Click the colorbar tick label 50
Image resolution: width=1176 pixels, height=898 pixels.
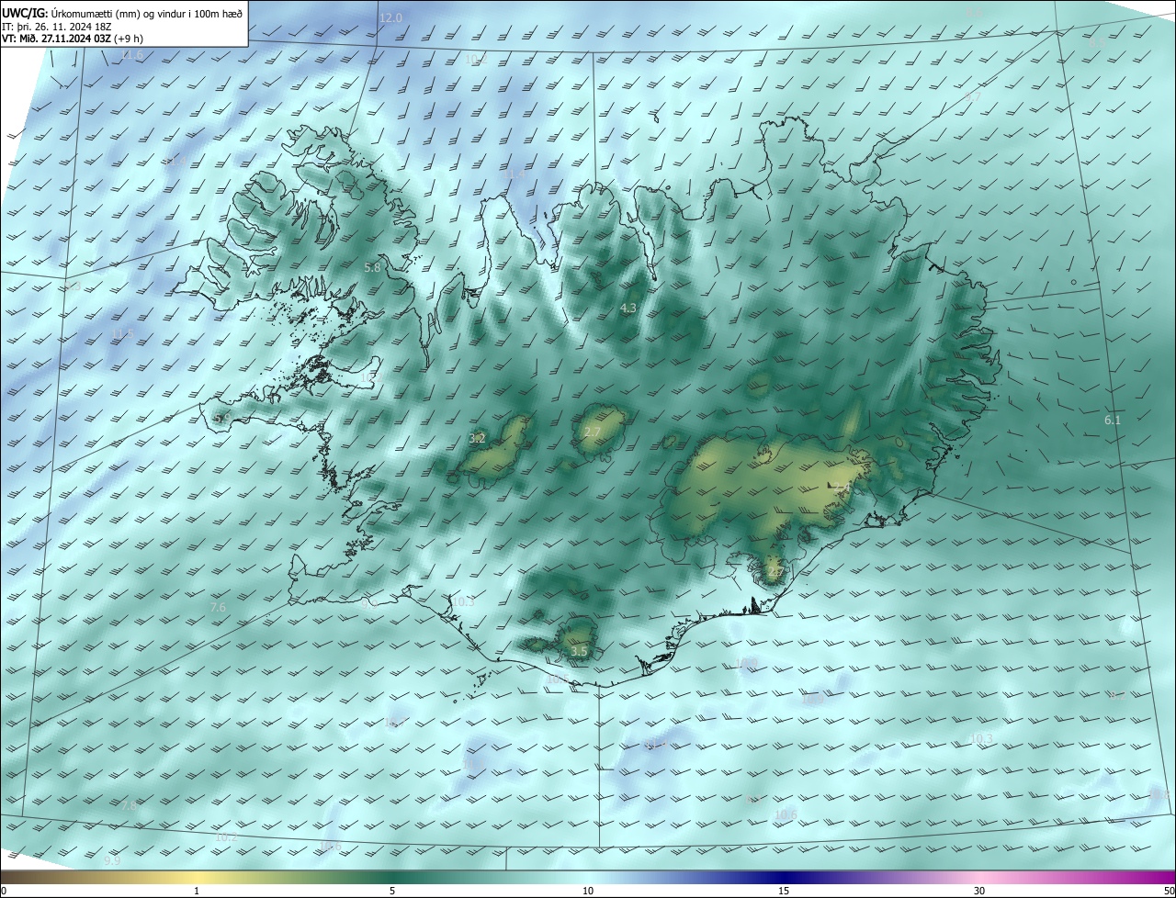(1169, 891)
